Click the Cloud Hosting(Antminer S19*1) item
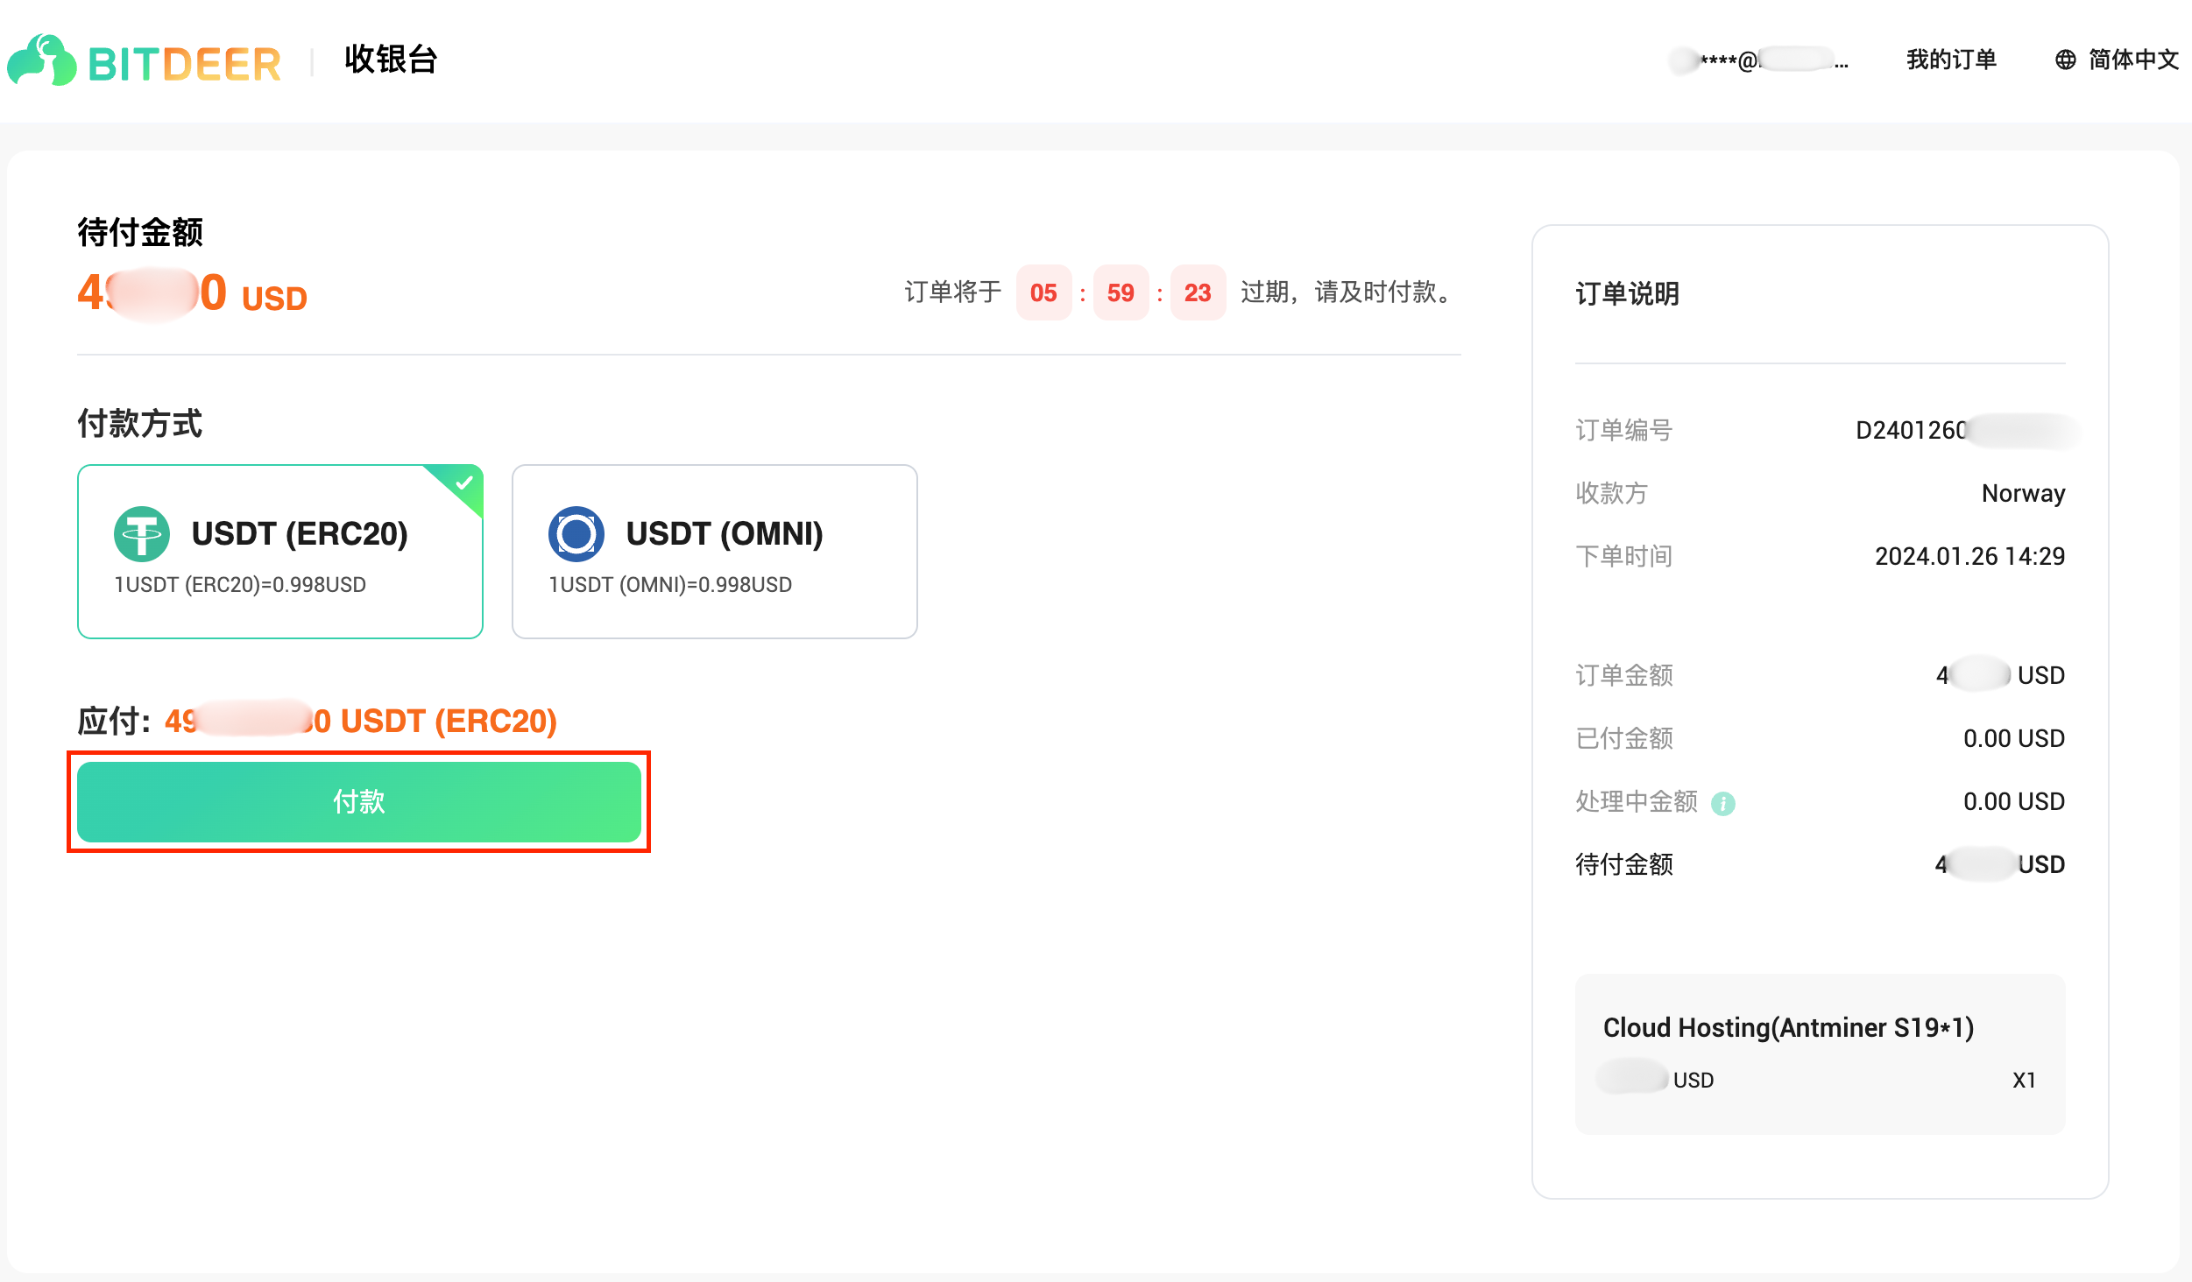This screenshot has height=1282, width=2192. [x=1788, y=1027]
